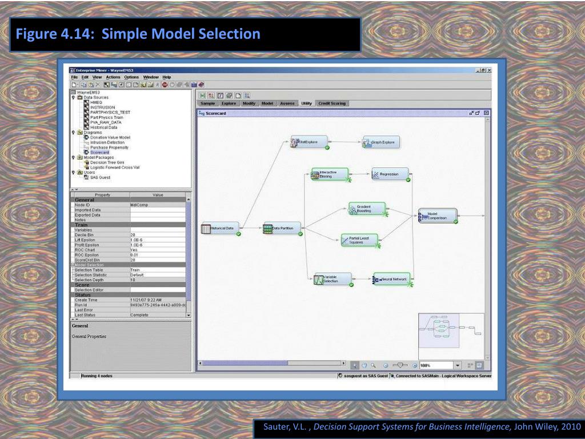Toggle the diagram overview window button

pyautogui.click(x=479, y=365)
